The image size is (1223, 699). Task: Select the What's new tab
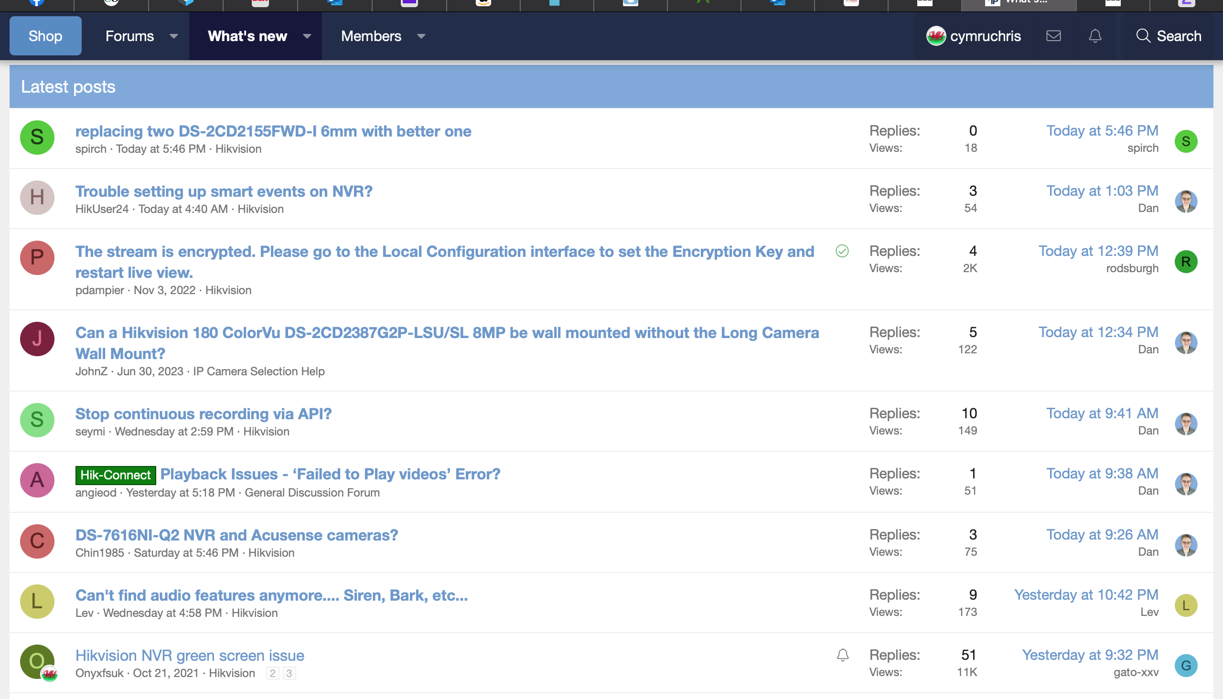pos(247,36)
